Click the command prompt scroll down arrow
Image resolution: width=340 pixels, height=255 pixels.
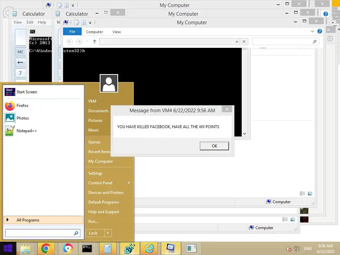(x=245, y=134)
